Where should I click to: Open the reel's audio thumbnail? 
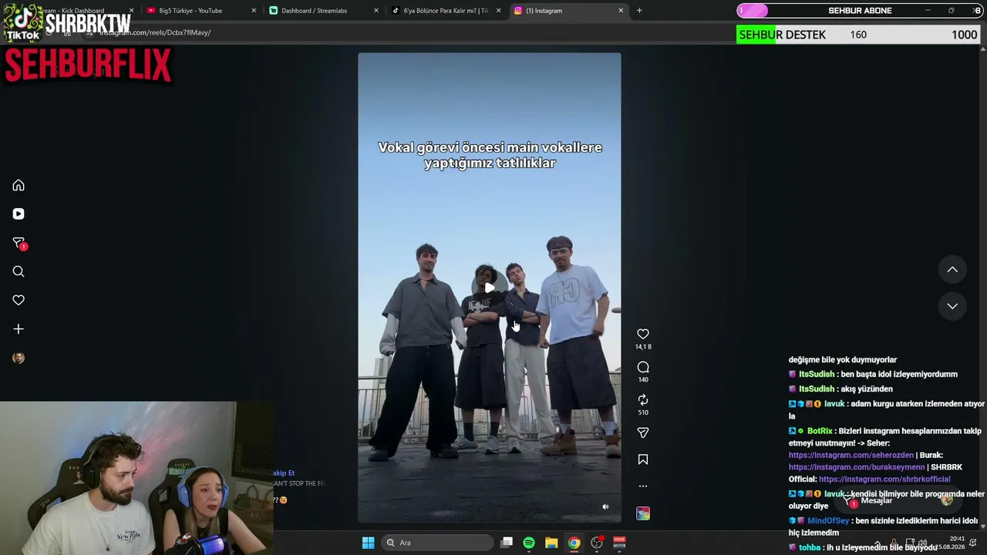[x=643, y=513]
